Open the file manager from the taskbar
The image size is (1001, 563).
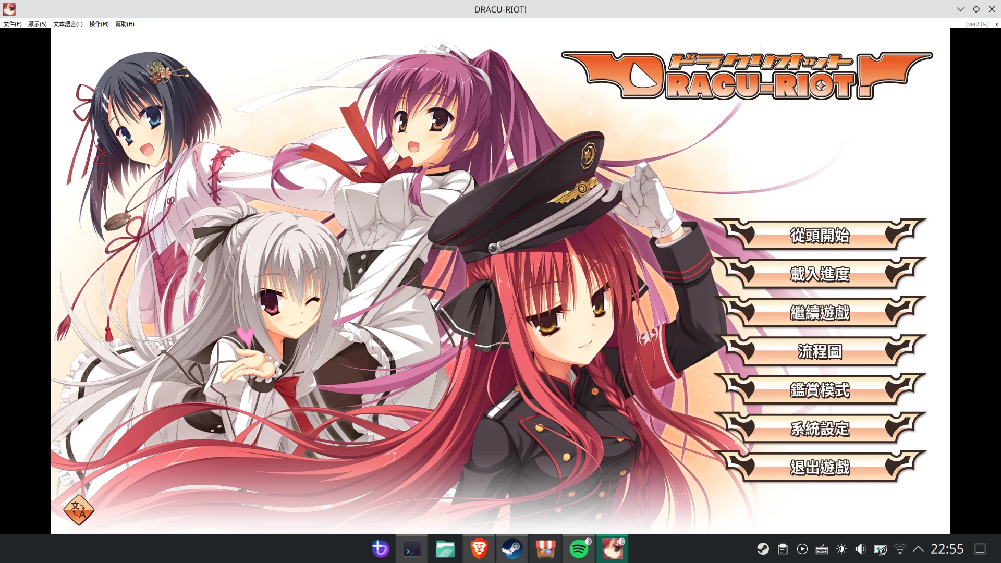pos(445,548)
